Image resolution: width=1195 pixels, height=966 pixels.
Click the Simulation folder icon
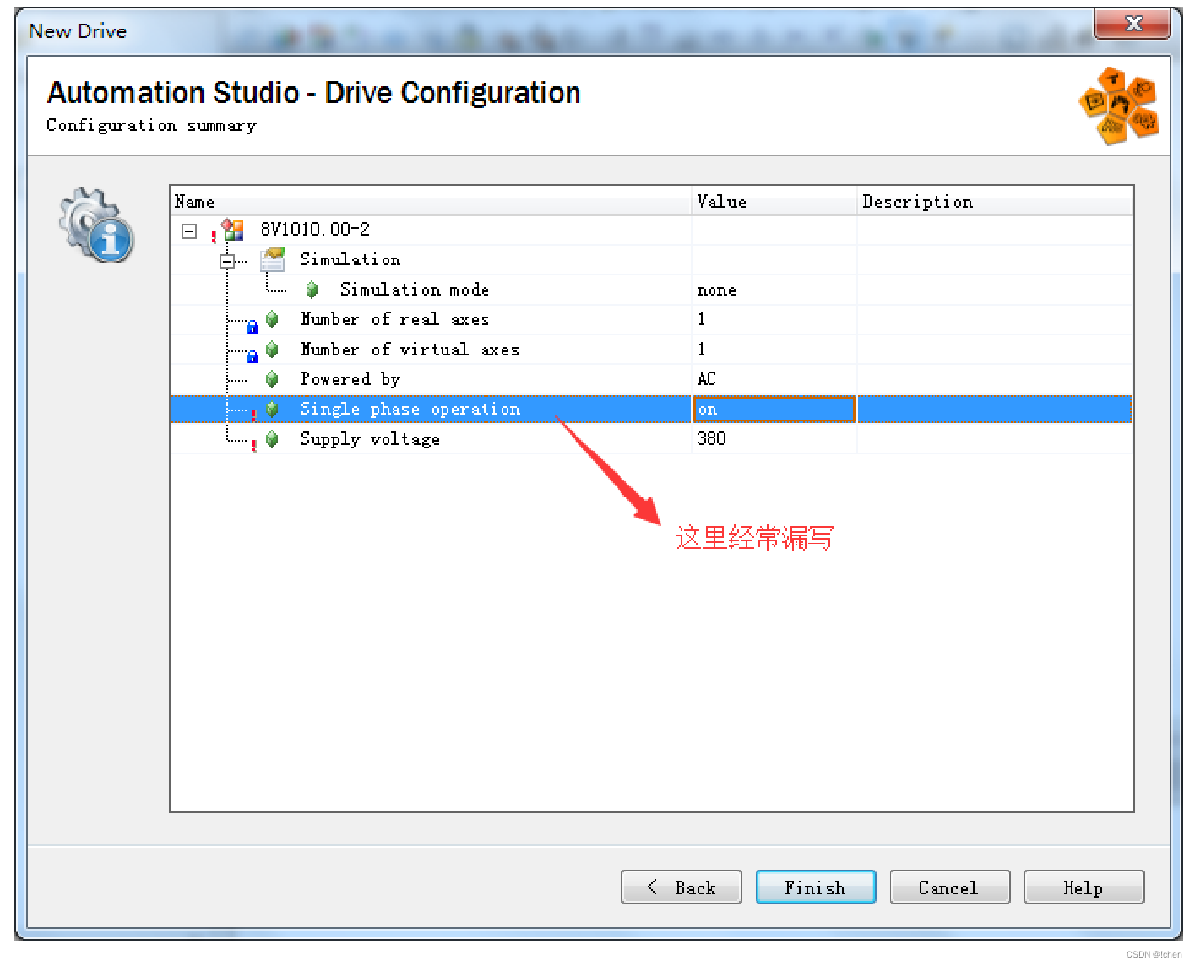273,259
